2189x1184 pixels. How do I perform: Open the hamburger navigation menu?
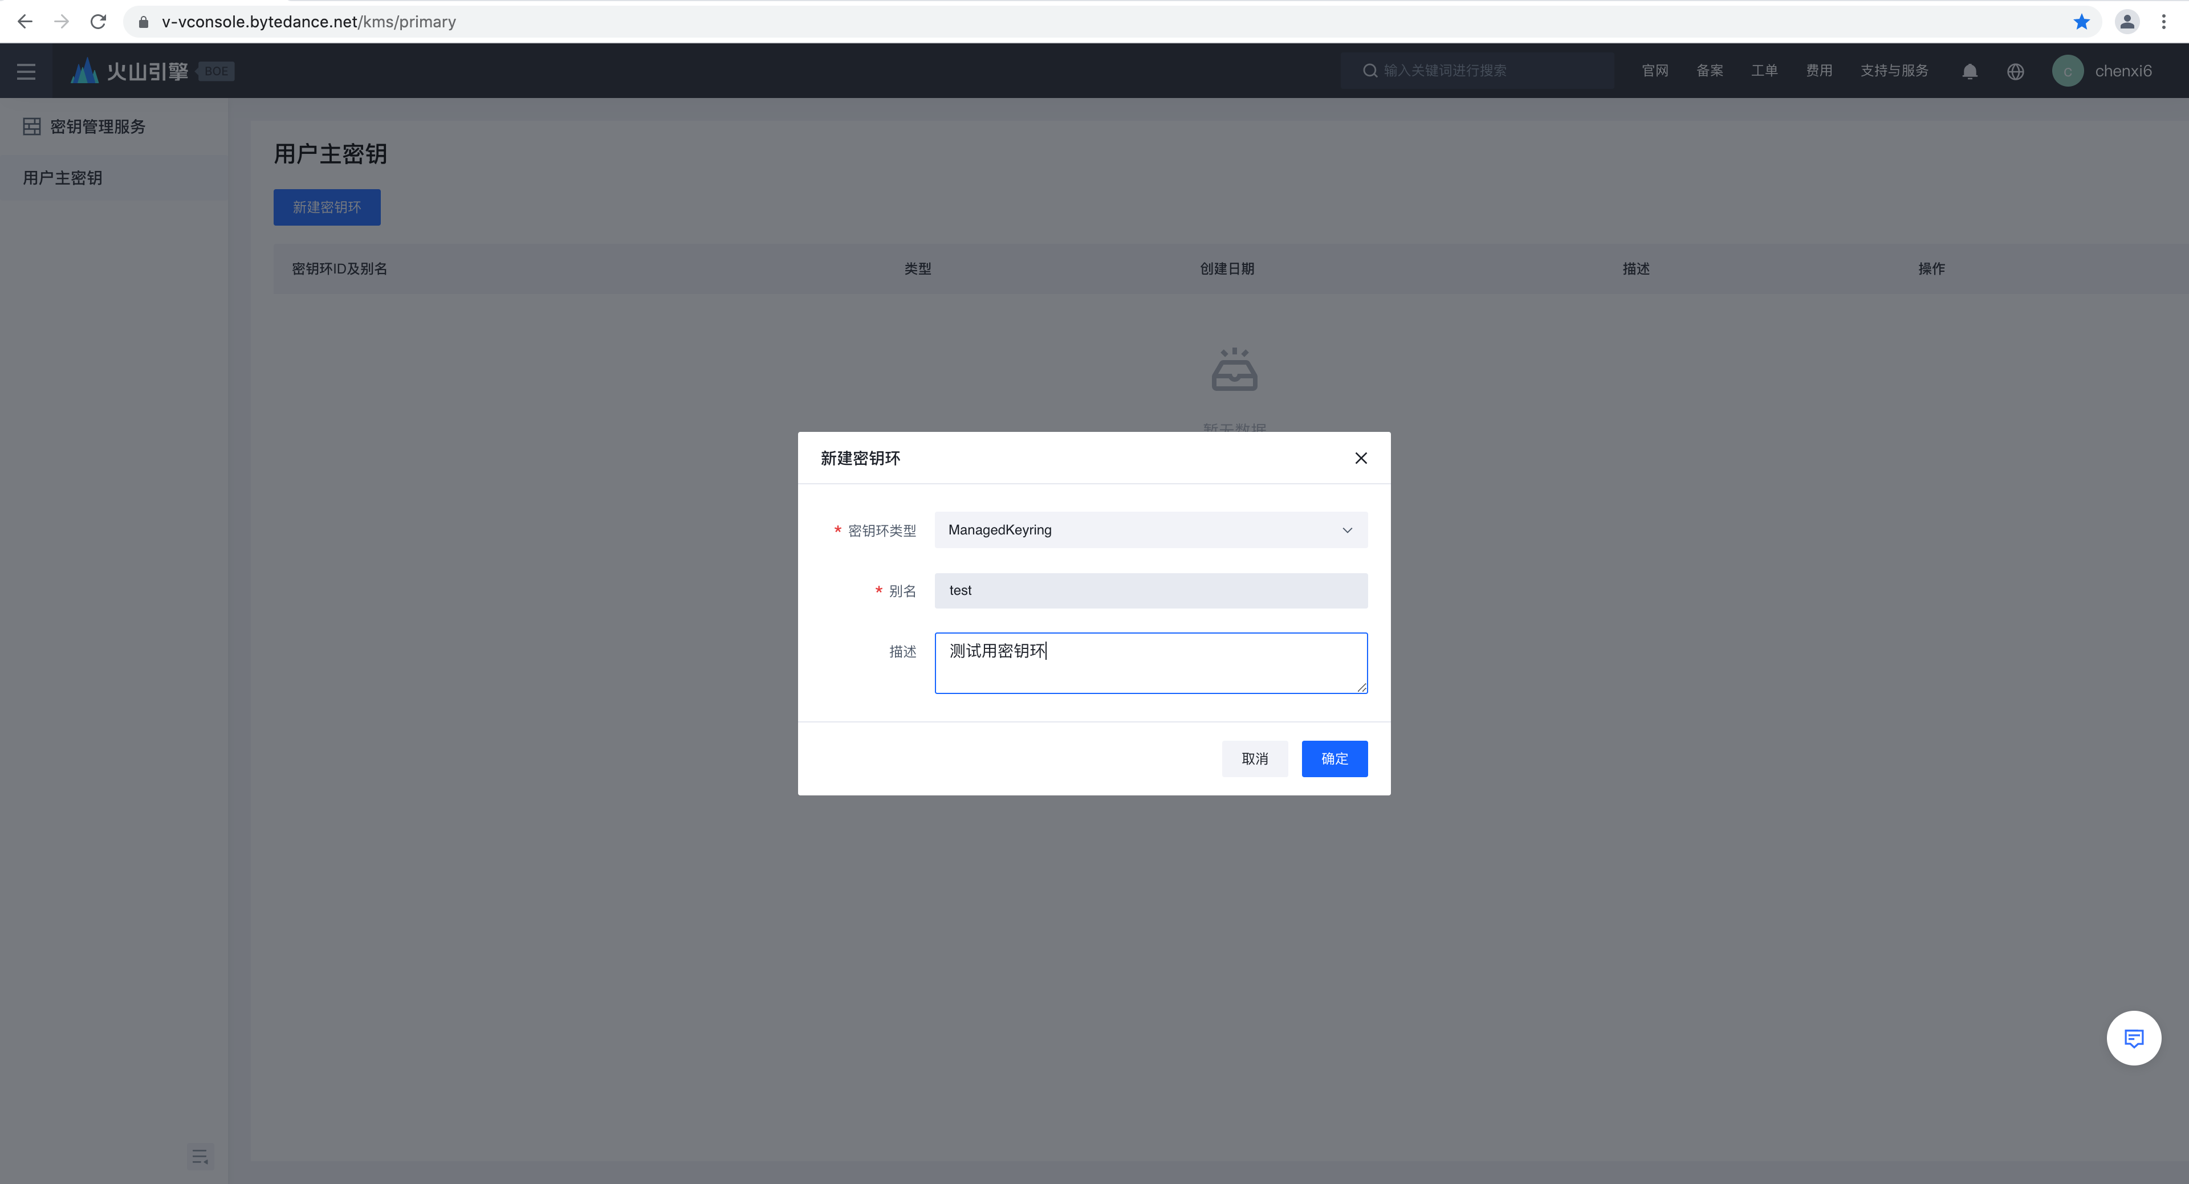click(x=26, y=71)
